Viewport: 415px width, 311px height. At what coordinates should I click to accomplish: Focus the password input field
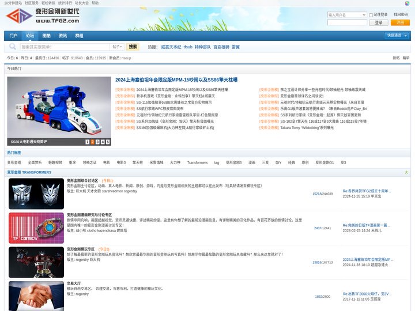coord(347,22)
